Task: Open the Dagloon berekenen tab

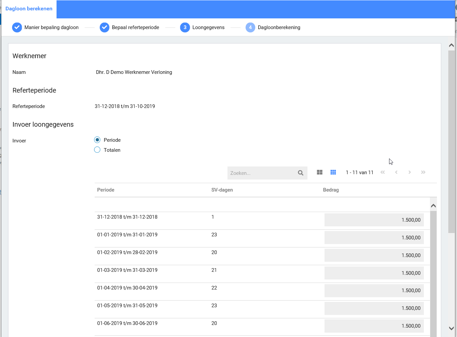Action: [29, 9]
